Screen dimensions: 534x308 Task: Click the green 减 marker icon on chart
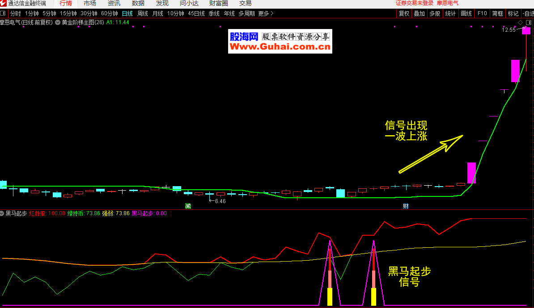coord(188,206)
